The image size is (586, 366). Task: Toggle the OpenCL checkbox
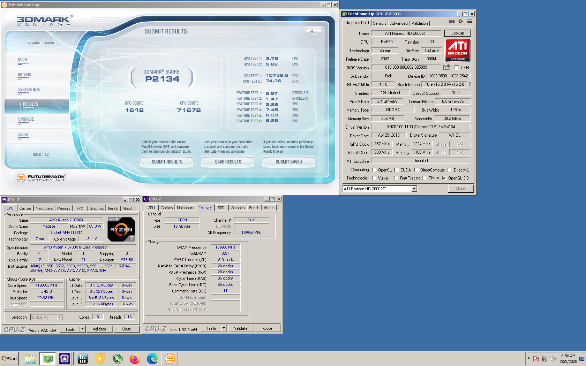click(x=374, y=170)
